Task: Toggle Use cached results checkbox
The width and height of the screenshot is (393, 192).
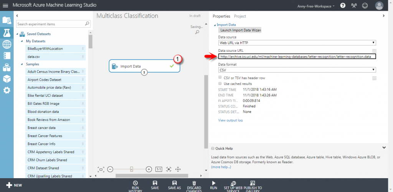Action: 220,83
